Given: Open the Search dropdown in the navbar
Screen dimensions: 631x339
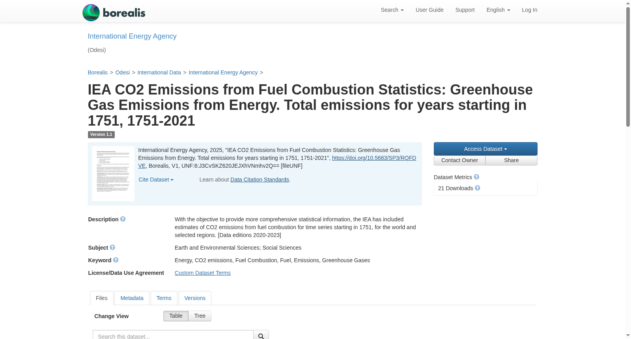Looking at the screenshot, I should coord(392,10).
